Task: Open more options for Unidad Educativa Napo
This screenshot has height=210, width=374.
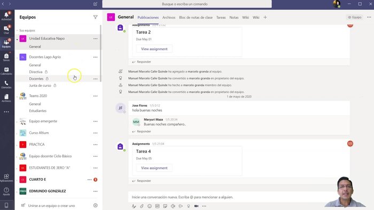Action: pos(96,38)
